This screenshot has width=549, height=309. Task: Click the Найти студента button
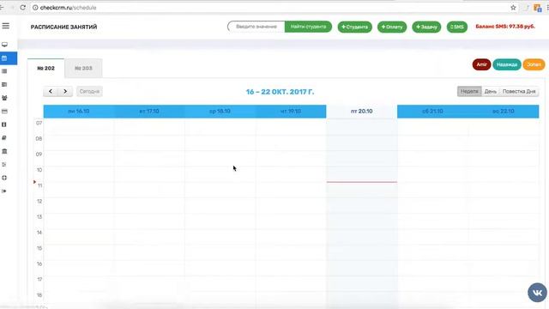click(x=308, y=27)
